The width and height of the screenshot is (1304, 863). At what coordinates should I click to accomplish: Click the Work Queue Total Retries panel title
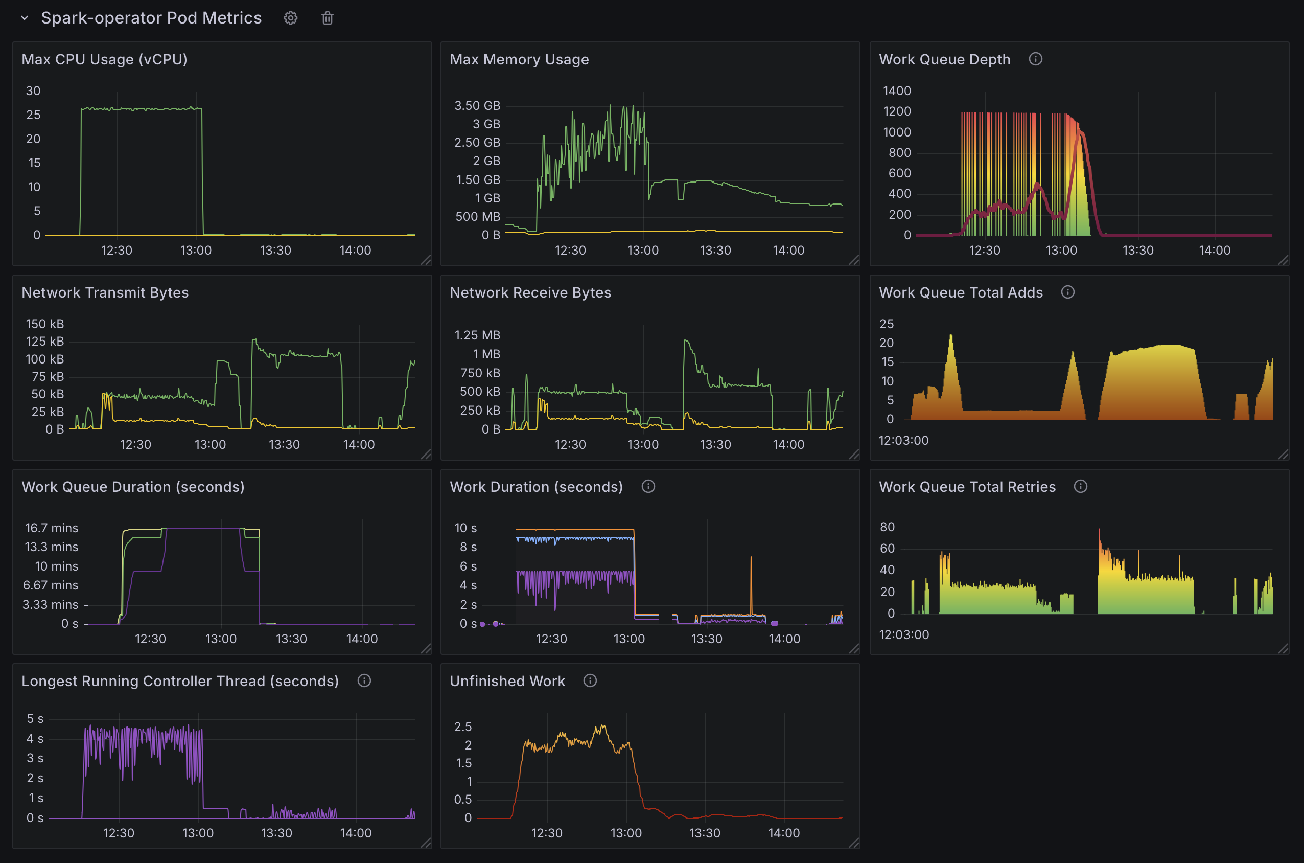click(x=967, y=487)
